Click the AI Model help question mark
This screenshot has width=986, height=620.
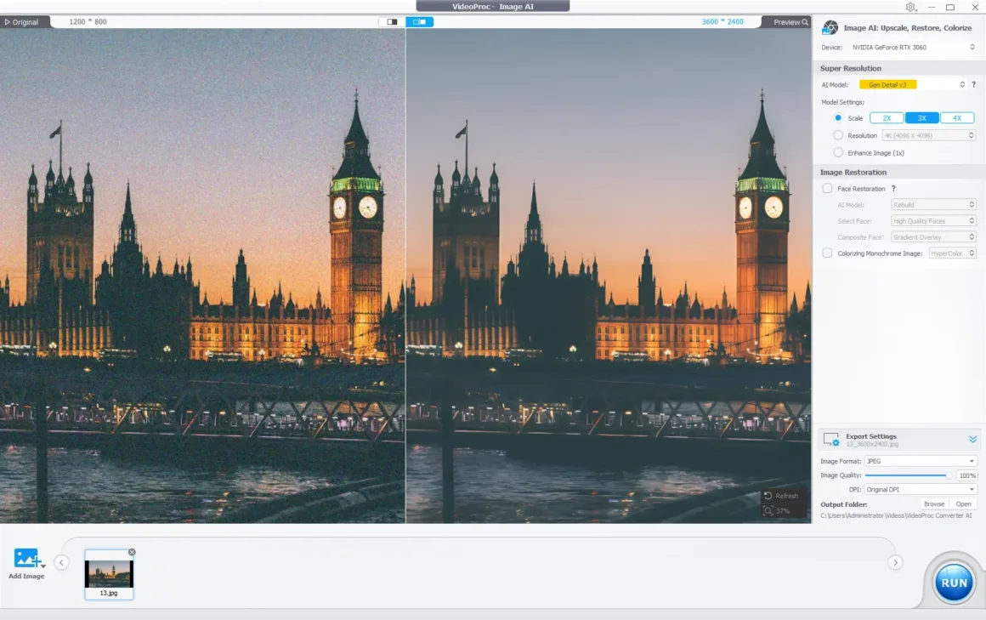(x=973, y=84)
